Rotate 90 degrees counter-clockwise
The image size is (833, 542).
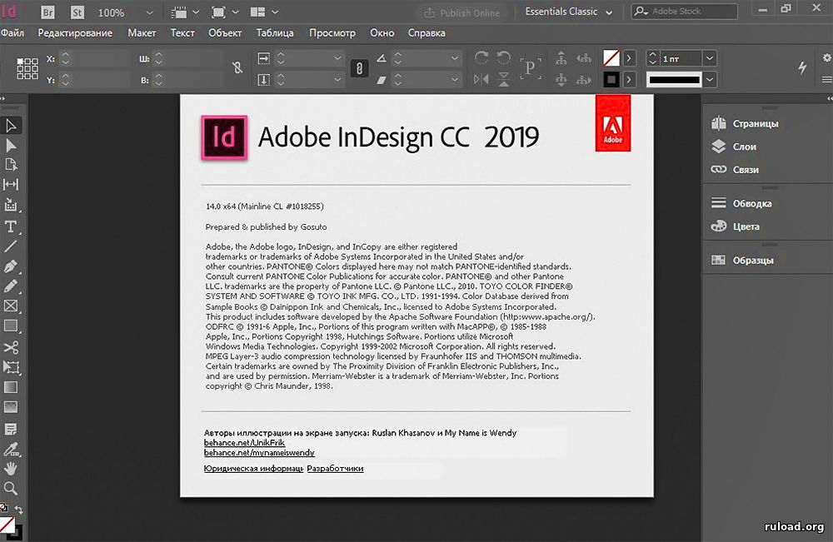pos(504,57)
